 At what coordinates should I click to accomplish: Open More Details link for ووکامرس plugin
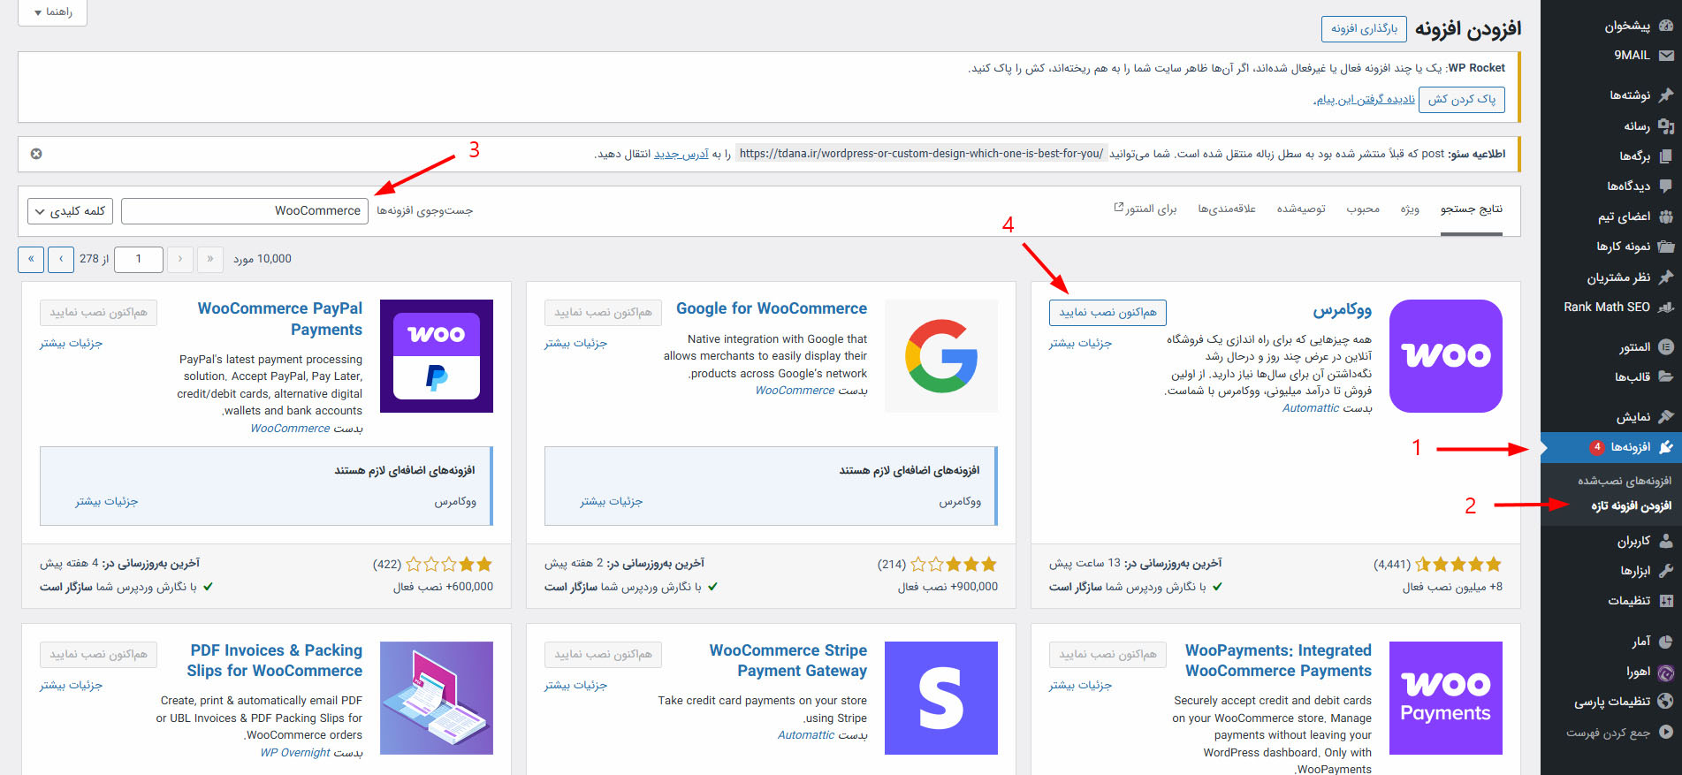(1080, 343)
